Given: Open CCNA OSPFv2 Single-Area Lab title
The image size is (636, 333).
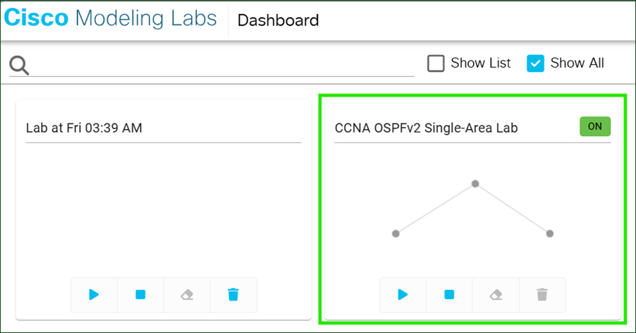Looking at the screenshot, I should tap(426, 128).
